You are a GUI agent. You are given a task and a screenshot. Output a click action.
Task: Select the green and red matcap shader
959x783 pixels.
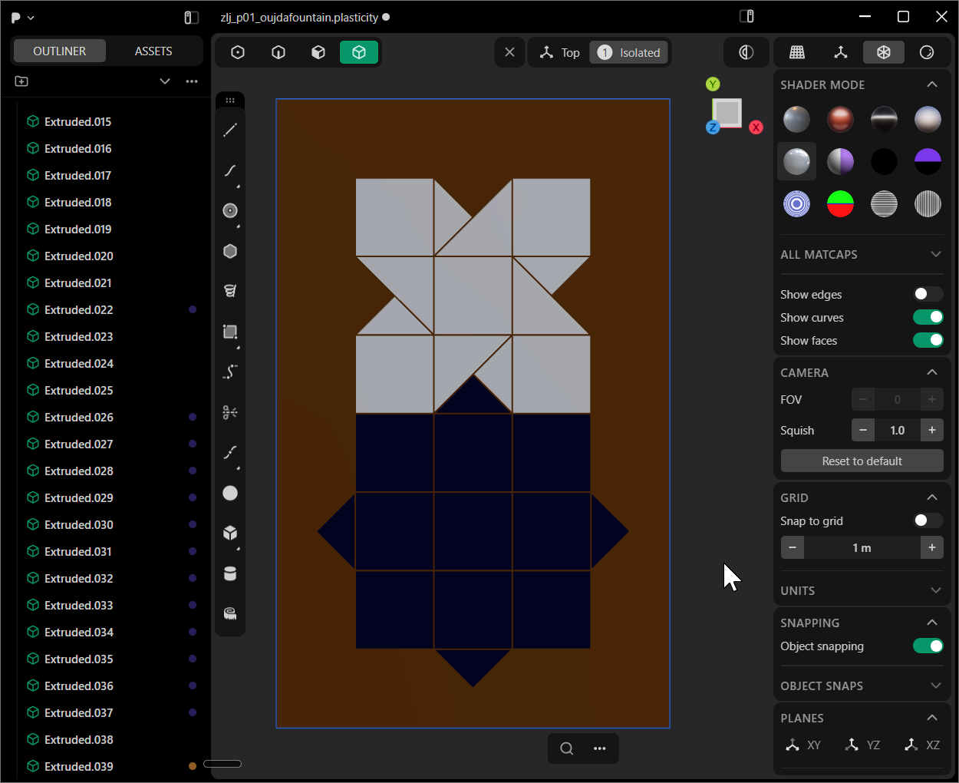pos(840,204)
